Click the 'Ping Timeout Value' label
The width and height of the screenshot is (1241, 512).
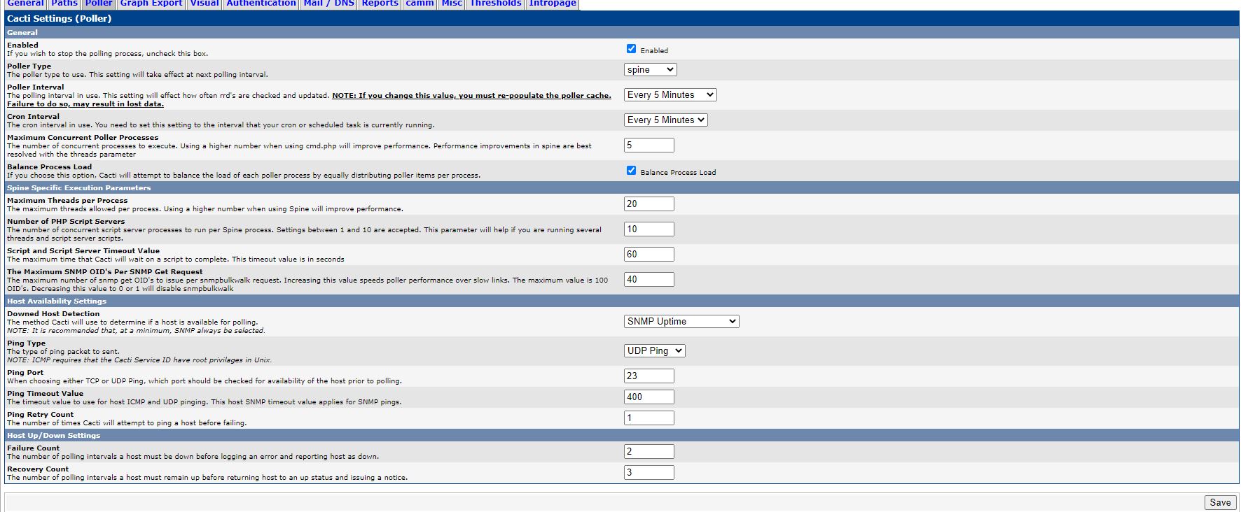[x=46, y=394]
